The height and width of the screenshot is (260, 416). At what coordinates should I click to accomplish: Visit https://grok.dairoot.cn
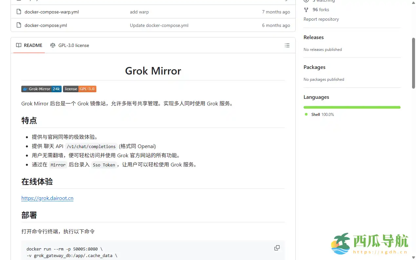(x=47, y=198)
